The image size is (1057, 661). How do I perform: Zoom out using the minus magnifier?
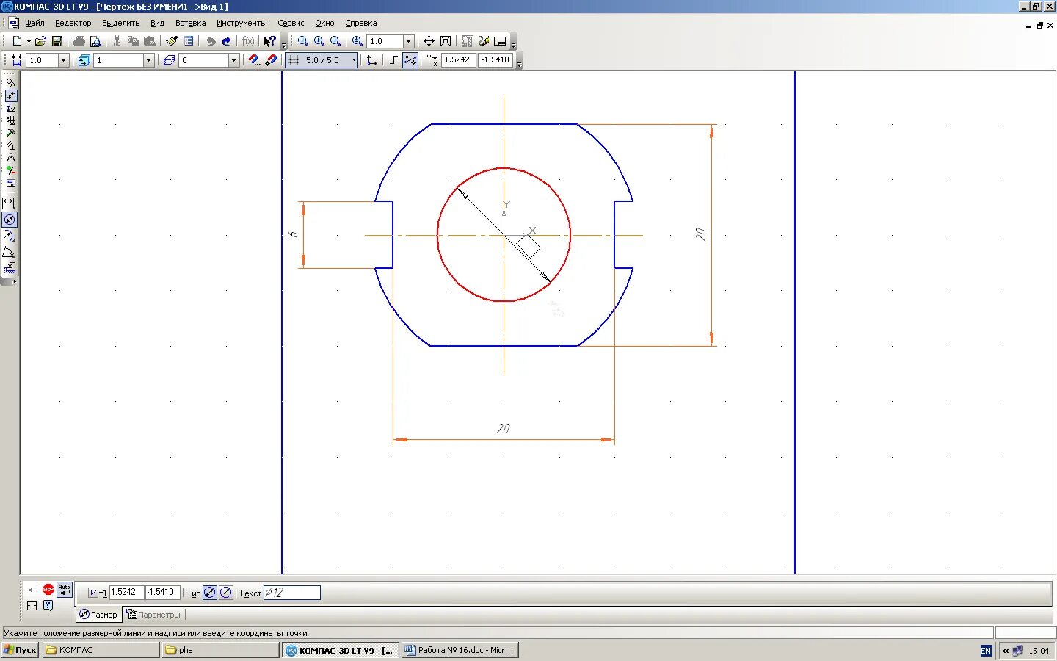tap(335, 41)
